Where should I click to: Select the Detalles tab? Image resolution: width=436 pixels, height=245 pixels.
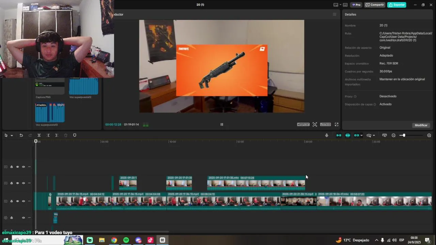pos(351,14)
